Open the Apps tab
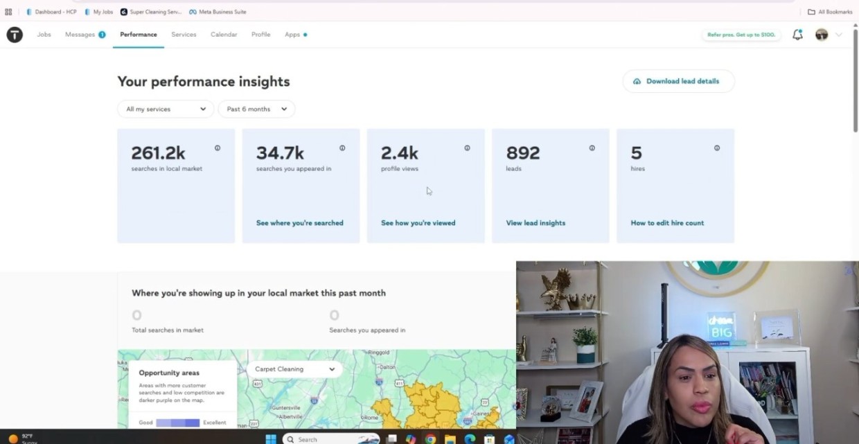This screenshot has height=444, width=859. coord(296,35)
